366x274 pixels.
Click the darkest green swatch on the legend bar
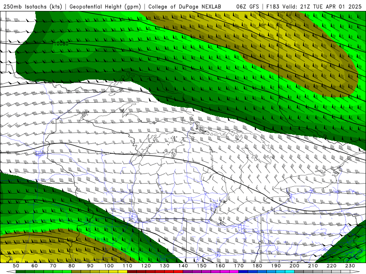pos(21,272)
